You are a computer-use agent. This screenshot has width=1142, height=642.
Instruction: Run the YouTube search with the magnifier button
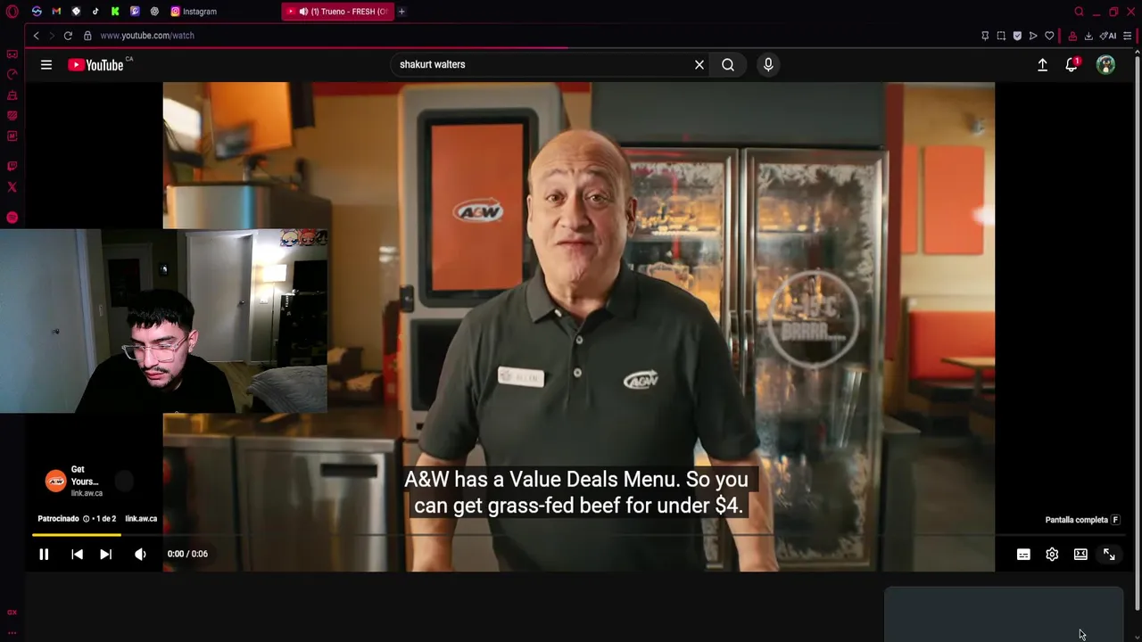(728, 64)
